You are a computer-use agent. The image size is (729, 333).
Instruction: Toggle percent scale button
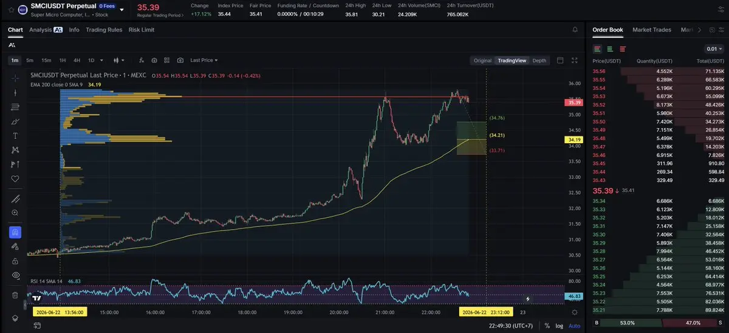pos(547,326)
